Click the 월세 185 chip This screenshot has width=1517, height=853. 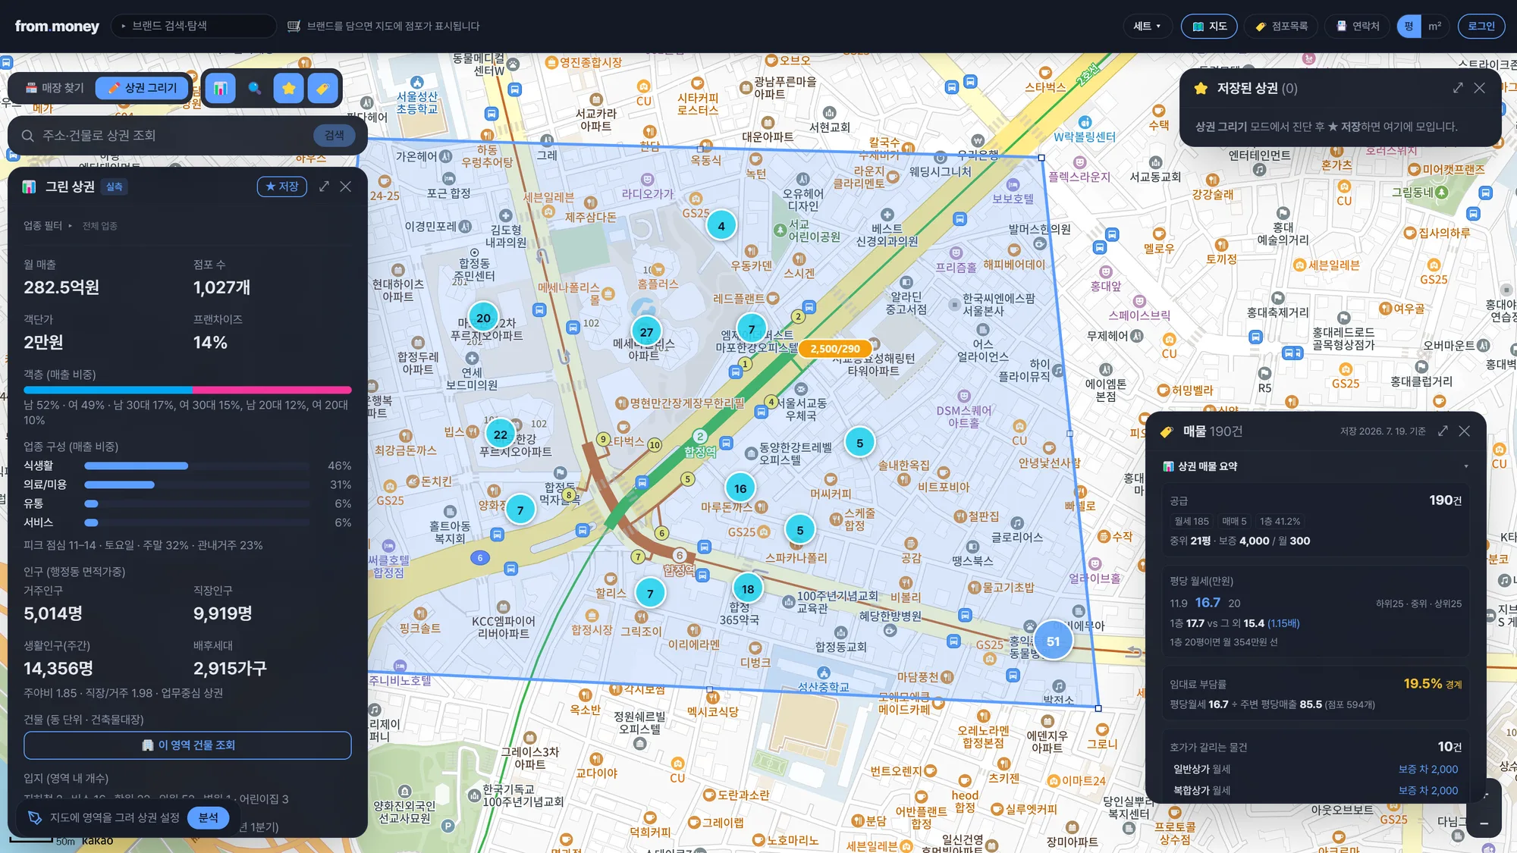tap(1192, 521)
